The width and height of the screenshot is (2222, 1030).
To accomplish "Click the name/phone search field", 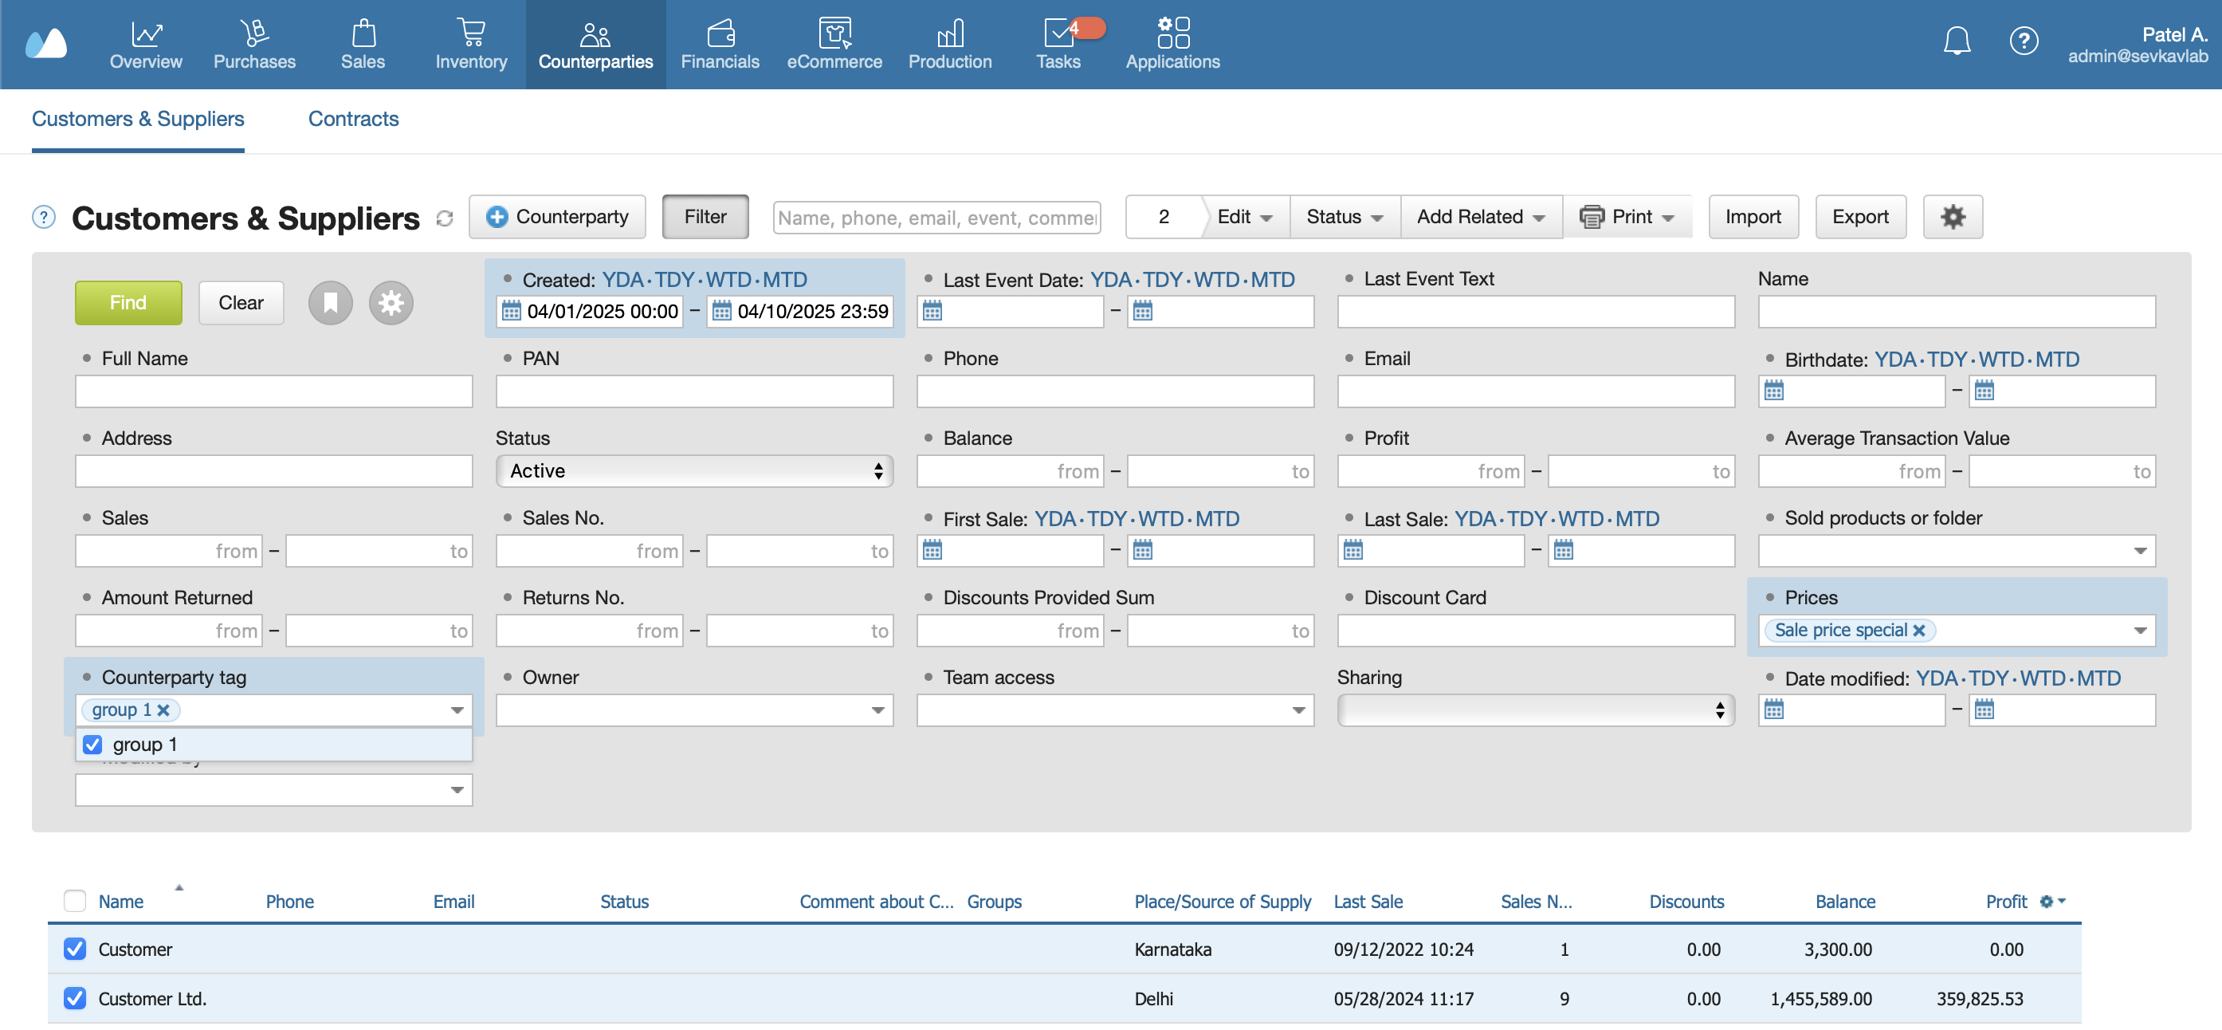I will coord(936,218).
